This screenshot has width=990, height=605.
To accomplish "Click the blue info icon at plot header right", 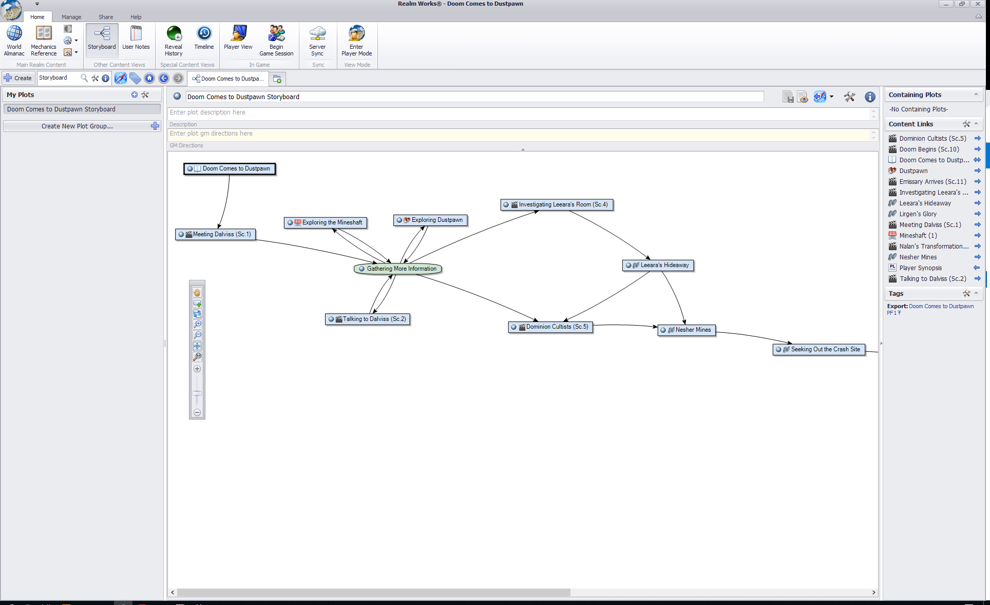I will pos(870,97).
